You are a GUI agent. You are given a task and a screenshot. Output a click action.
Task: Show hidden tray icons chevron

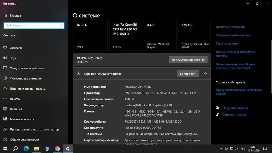[221, 149]
